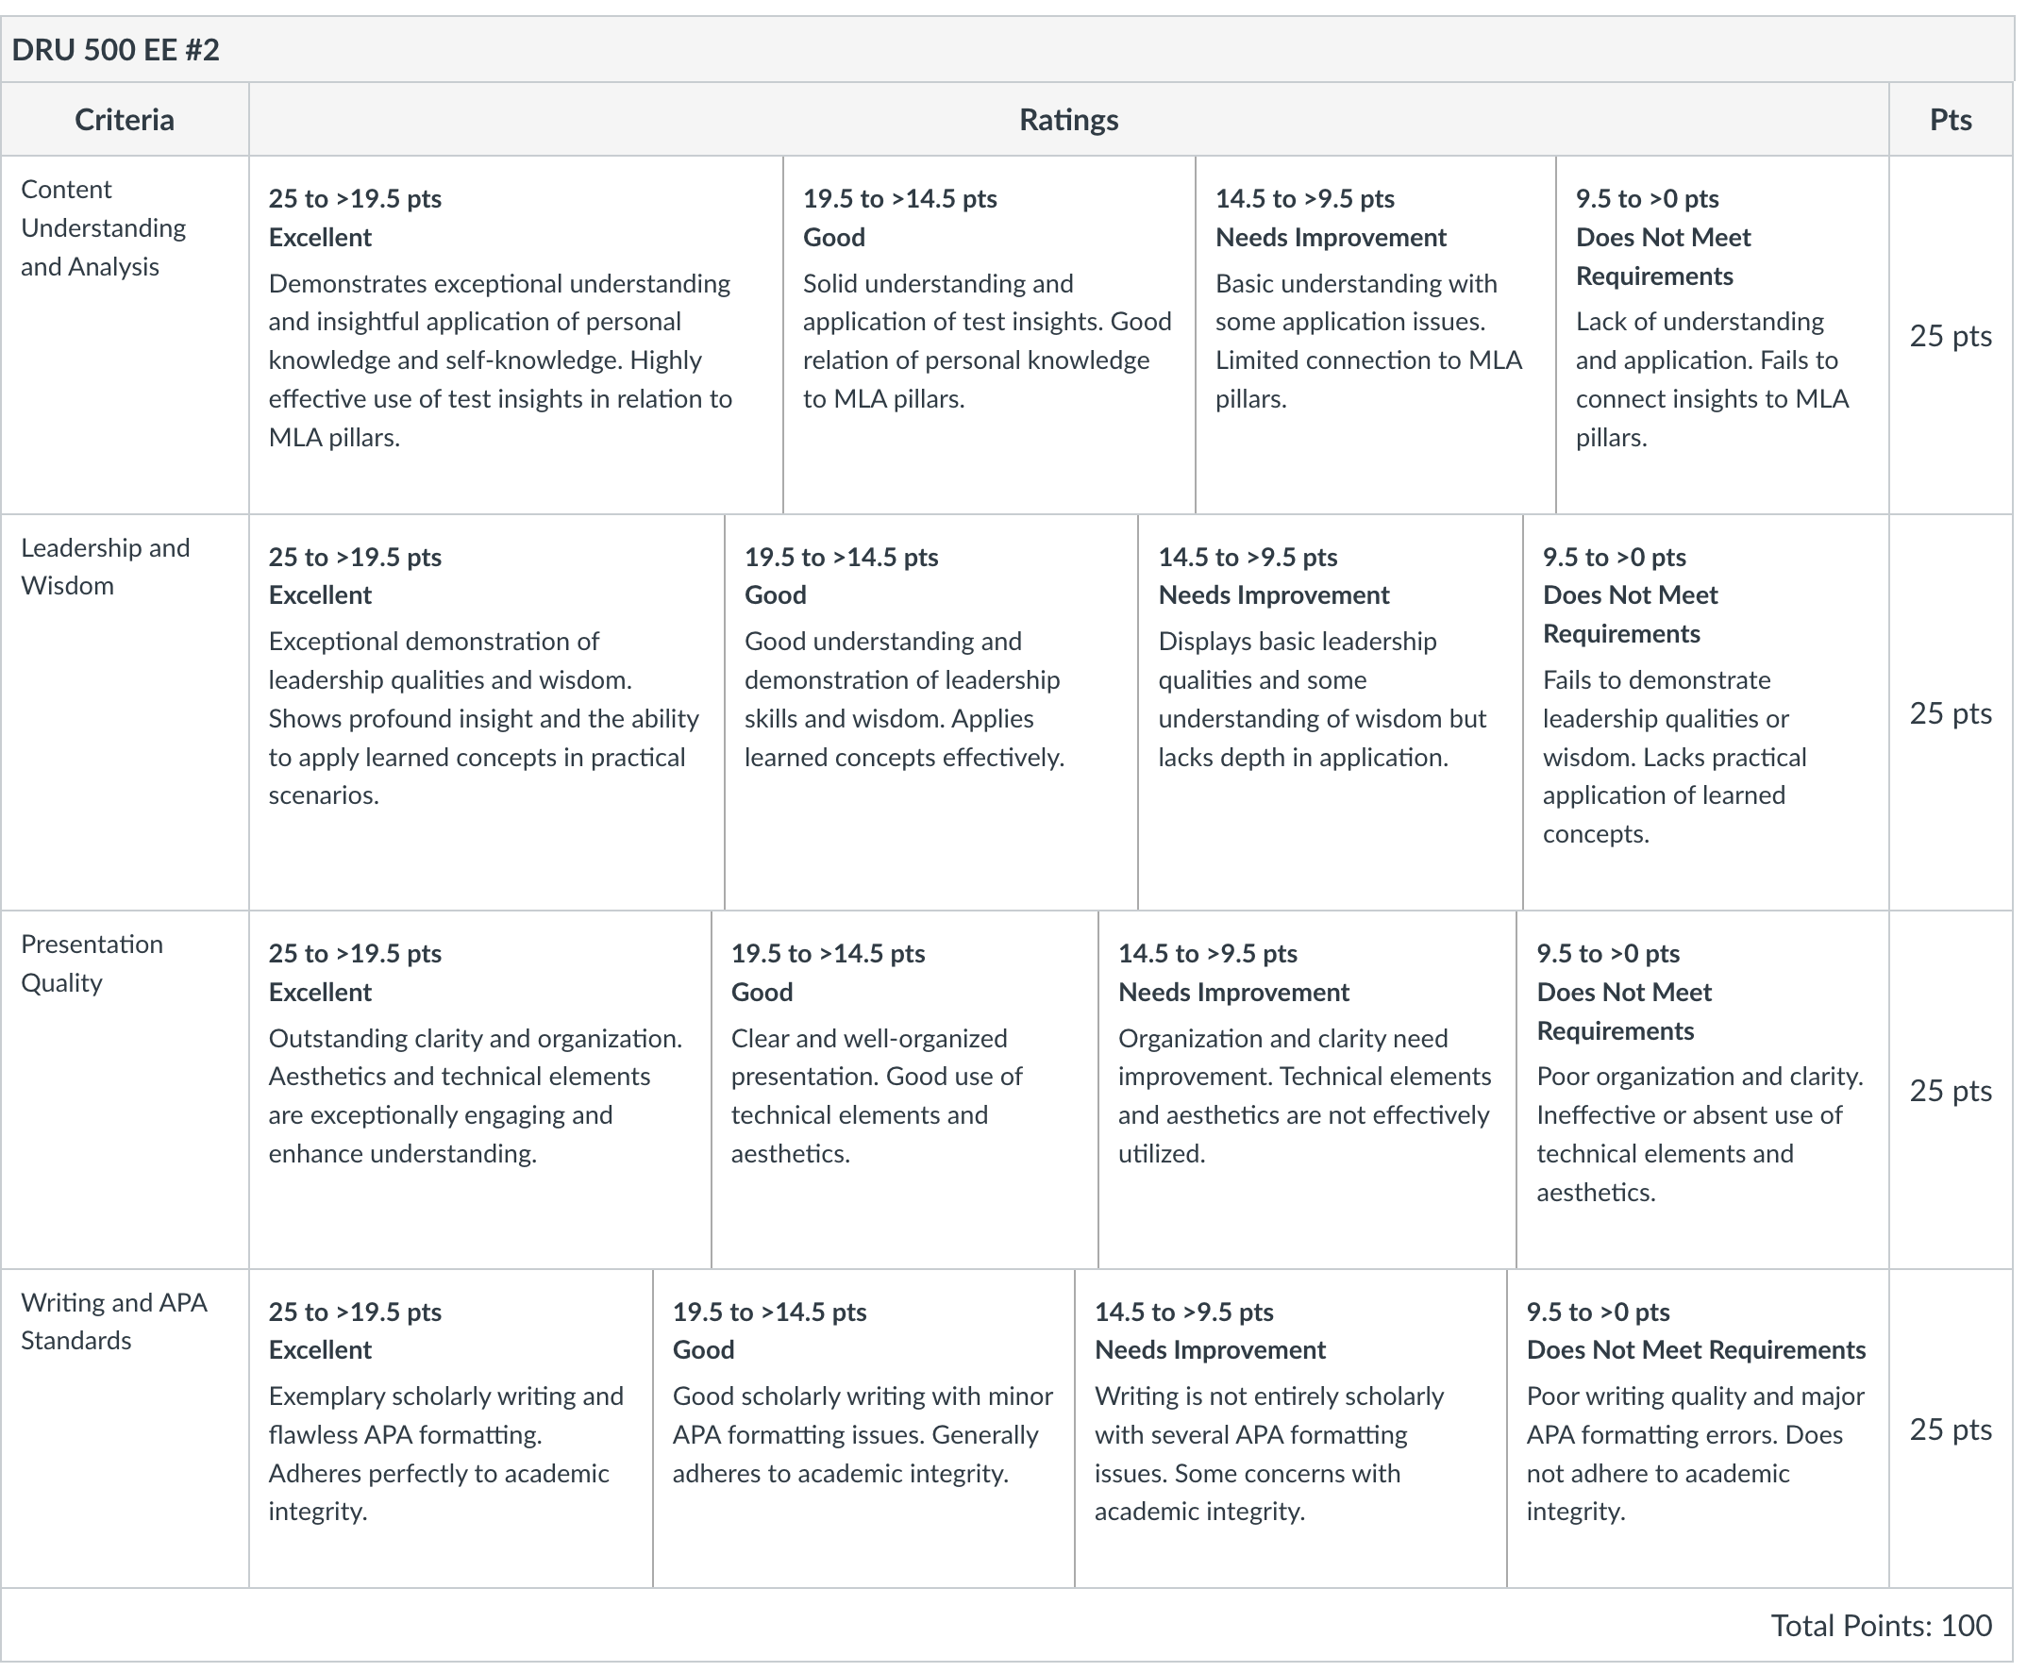Click the Good rating for Leadership and Wisdom
The height and width of the screenshot is (1672, 2027).
(931, 712)
